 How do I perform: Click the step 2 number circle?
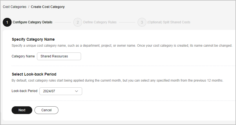point(78,22)
